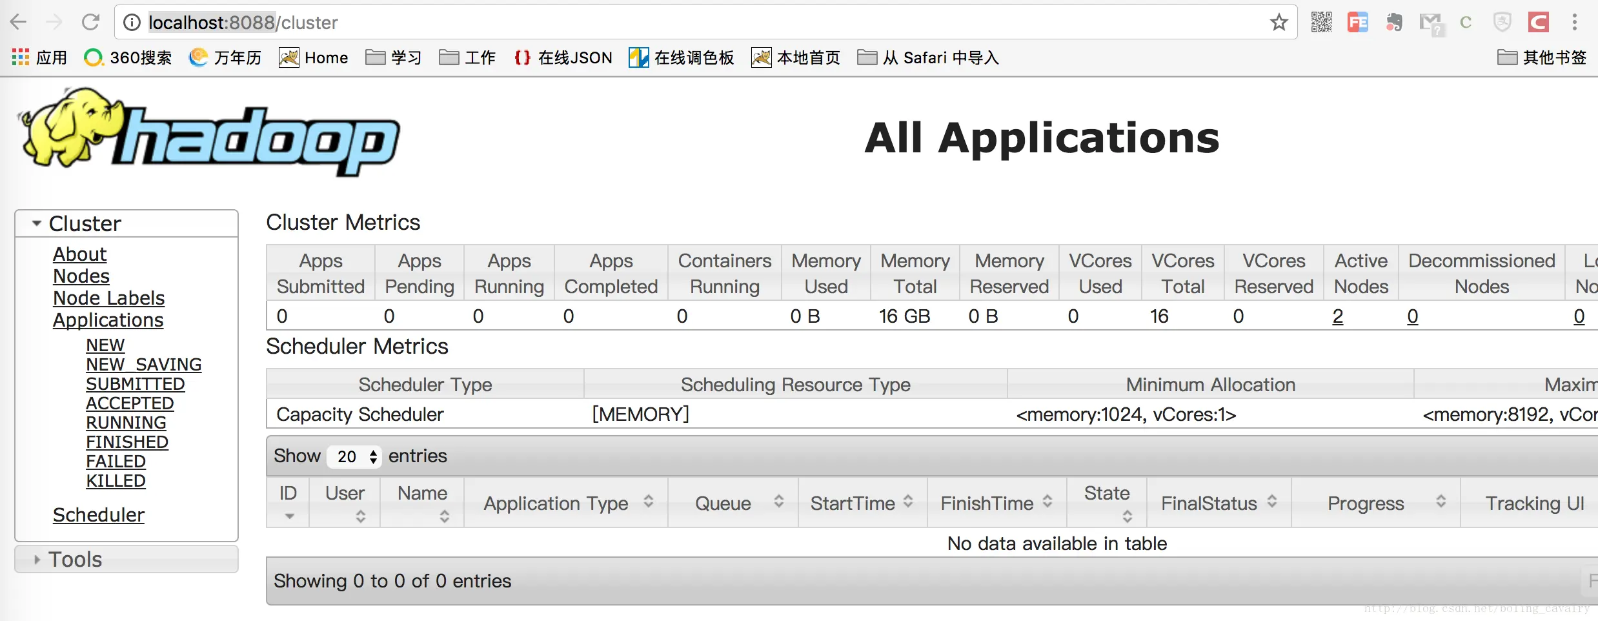Screen dimensions: 1598x621
Task: Click the 16 GB Memory Total value
Action: 904,316
